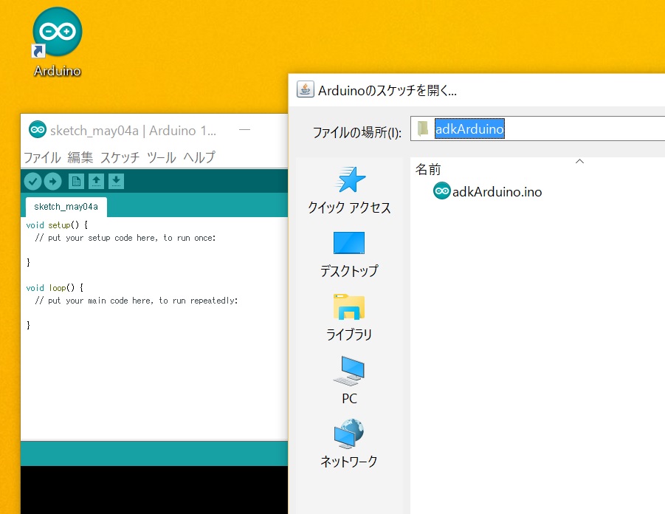Viewport: 665px width, 514px height.
Task: Open the スケッチ menu
Action: (x=120, y=157)
